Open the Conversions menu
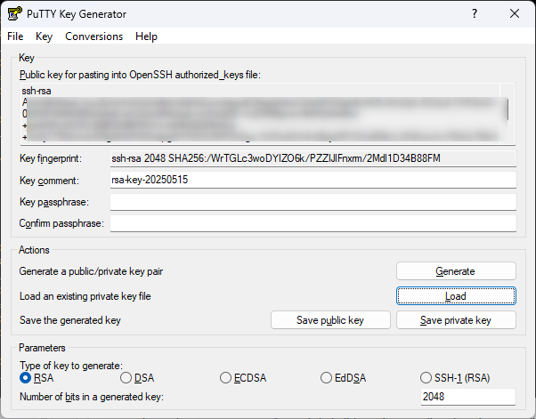 point(94,36)
